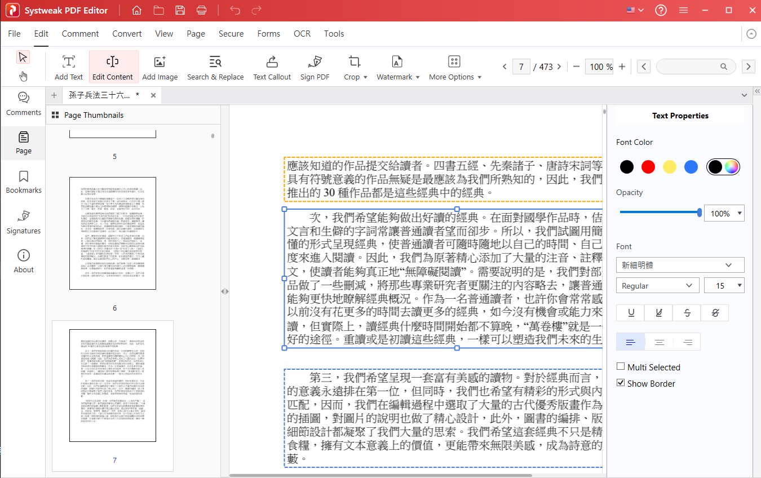Open the Bookmarks sidebar panel
Viewport: 761px width, 478px height.
[23, 182]
